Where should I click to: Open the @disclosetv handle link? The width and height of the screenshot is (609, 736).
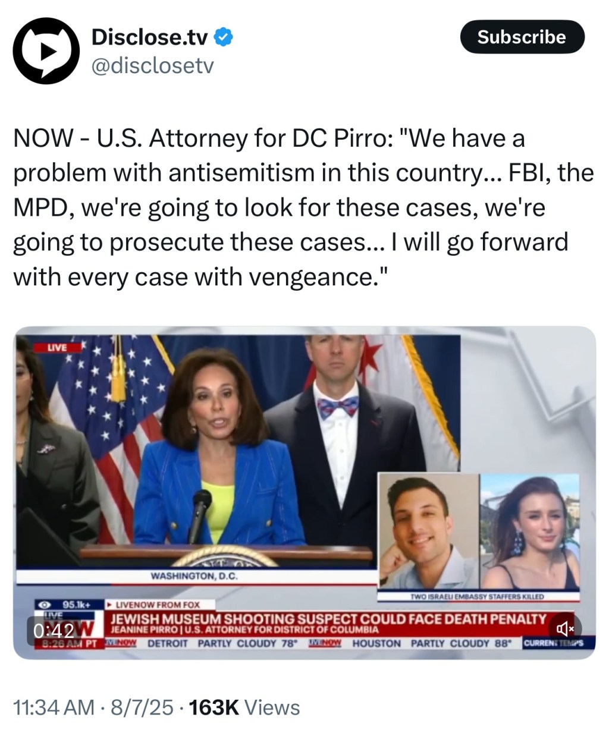[x=152, y=66]
